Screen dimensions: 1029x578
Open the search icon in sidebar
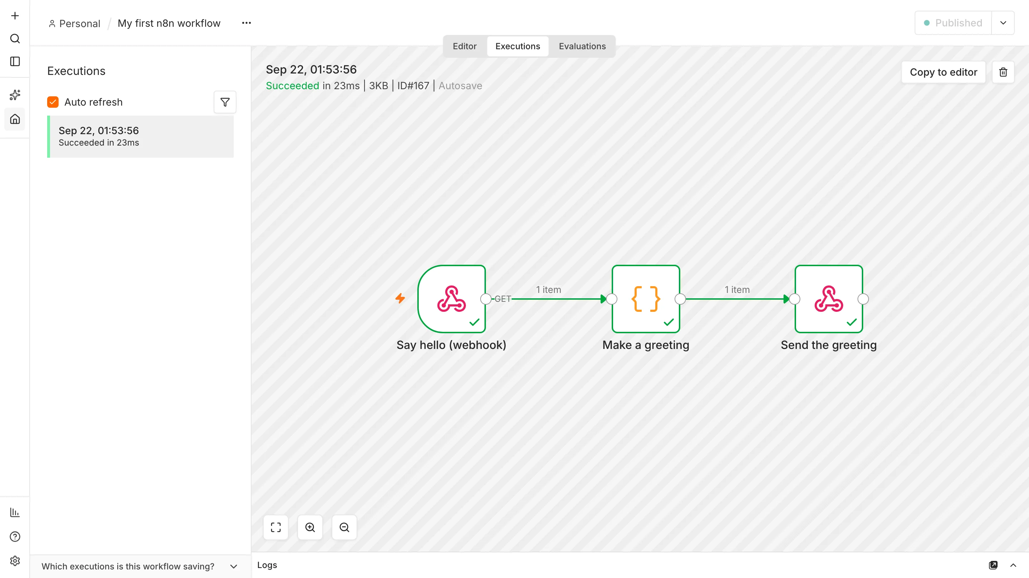pyautogui.click(x=15, y=39)
